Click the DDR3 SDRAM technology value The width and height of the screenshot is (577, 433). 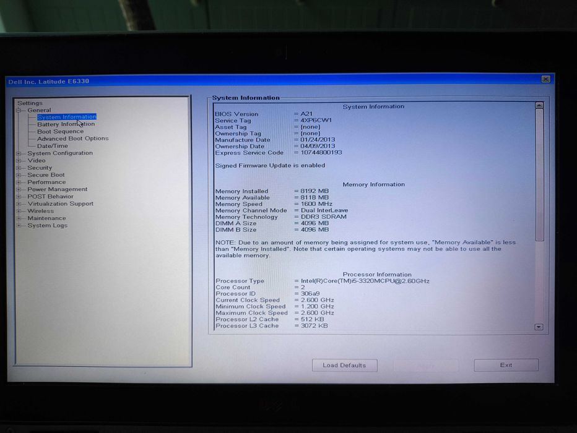pyautogui.click(x=323, y=217)
